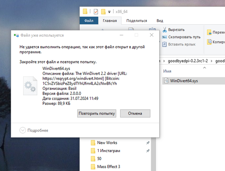Select WinDivert64.sys file in Explorer list
Screen dimensions: 225x171
tap(194, 81)
